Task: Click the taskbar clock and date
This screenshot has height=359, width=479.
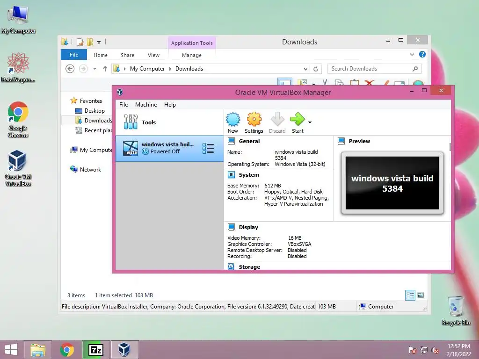Action: click(x=459, y=350)
